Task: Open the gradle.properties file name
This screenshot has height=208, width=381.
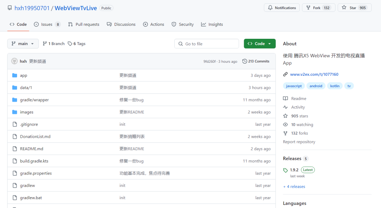Action: click(36, 173)
